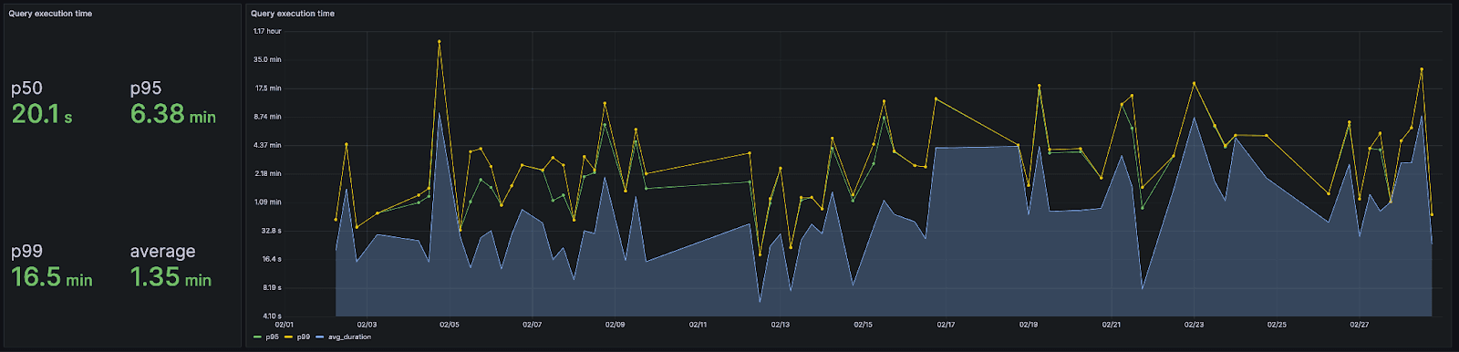Screen dimensions: 1459x352
Task: Toggle the avg_duration series in chart legend
Action: (x=349, y=337)
